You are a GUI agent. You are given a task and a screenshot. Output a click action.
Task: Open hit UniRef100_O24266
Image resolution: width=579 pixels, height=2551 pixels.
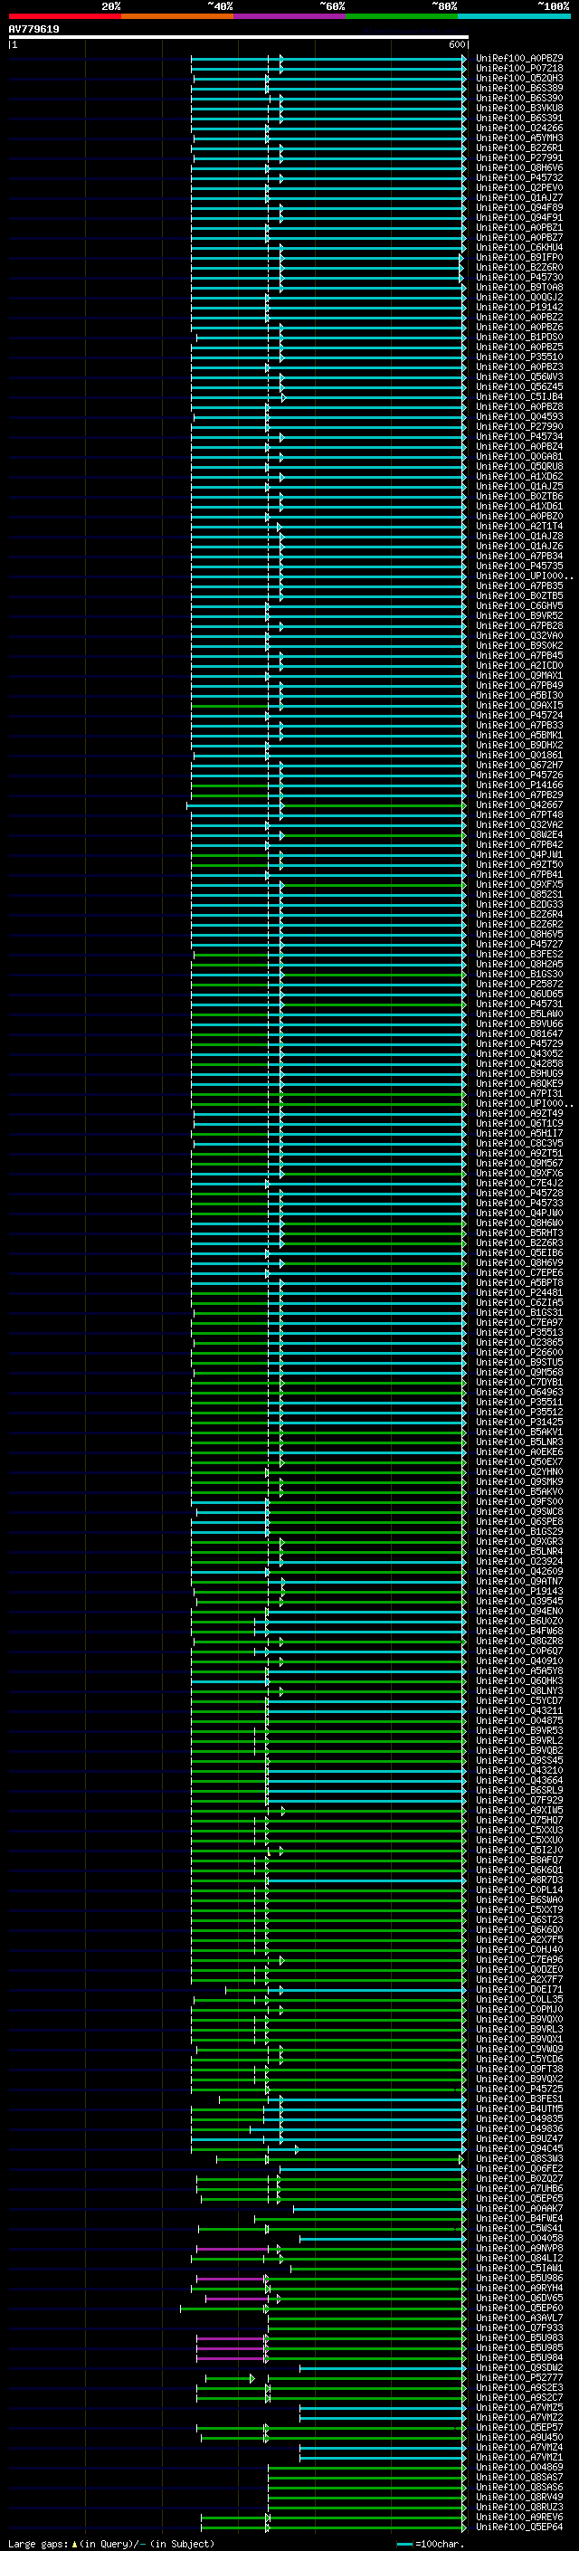pyautogui.click(x=519, y=128)
